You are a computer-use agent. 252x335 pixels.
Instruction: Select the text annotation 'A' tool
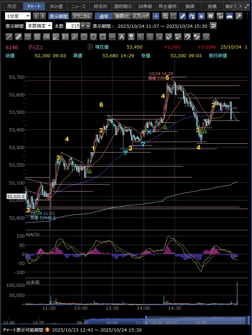pos(121,37)
